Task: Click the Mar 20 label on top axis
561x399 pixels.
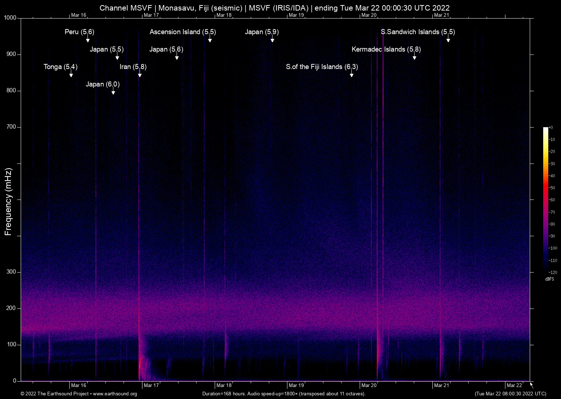Action: pos(369,15)
